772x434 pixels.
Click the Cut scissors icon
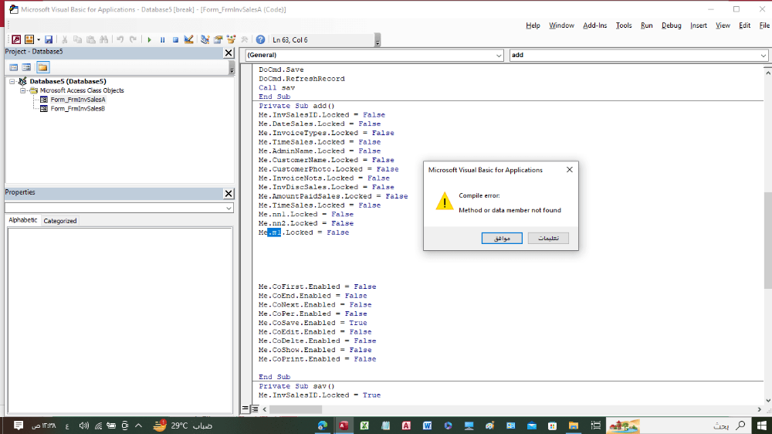click(64, 39)
